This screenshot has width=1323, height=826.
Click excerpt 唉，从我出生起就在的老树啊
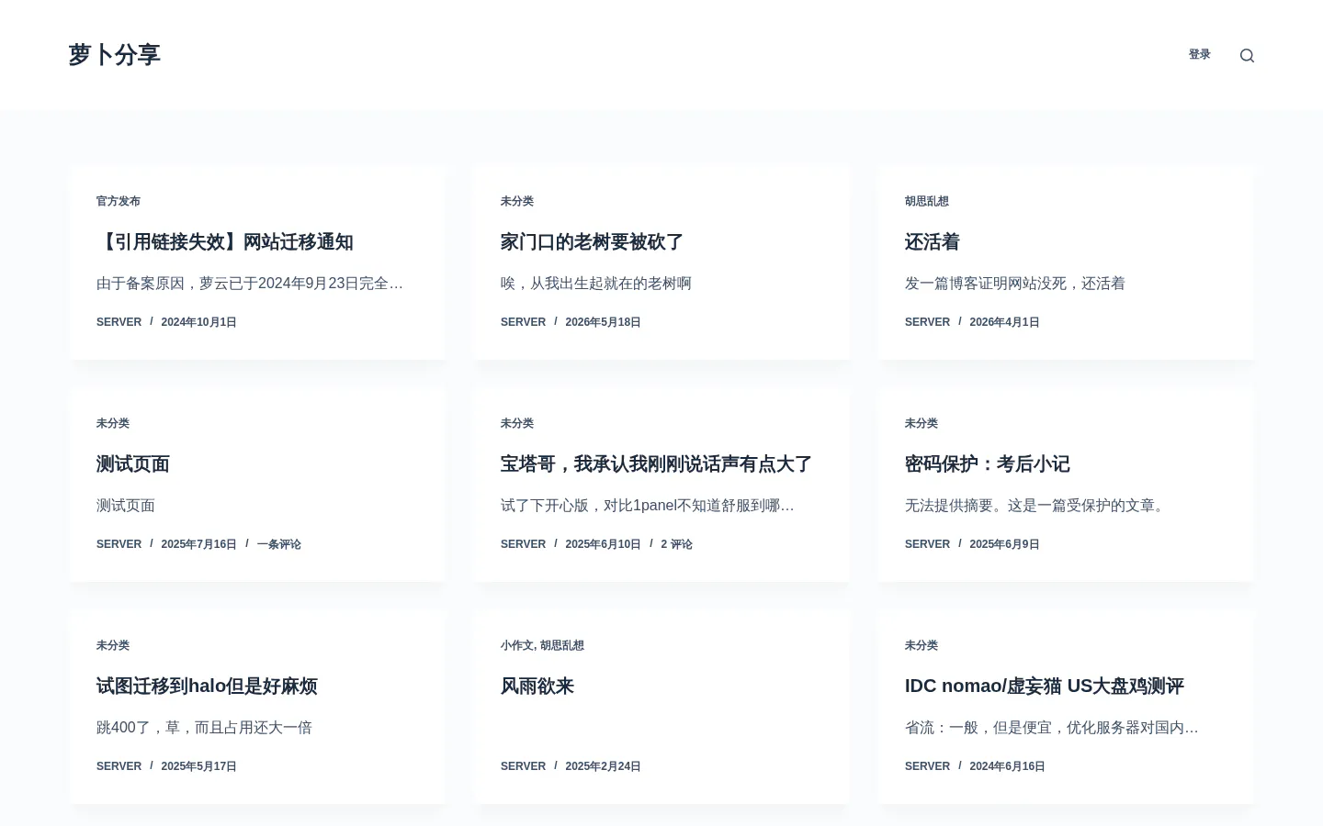[x=596, y=284]
